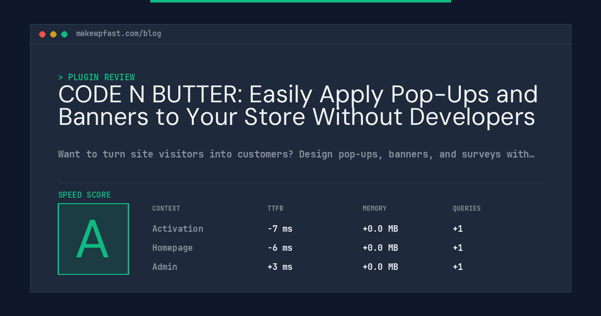Click the makewpfast.com/blog address text
This screenshot has width=601, height=316.
coord(119,34)
